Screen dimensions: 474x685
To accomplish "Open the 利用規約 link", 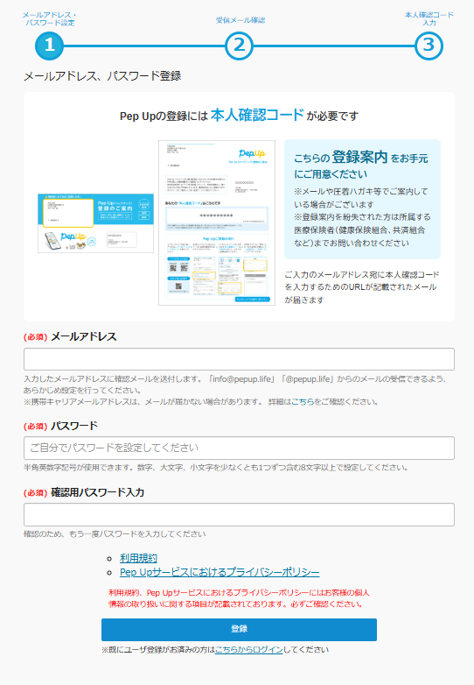I will 138,558.
